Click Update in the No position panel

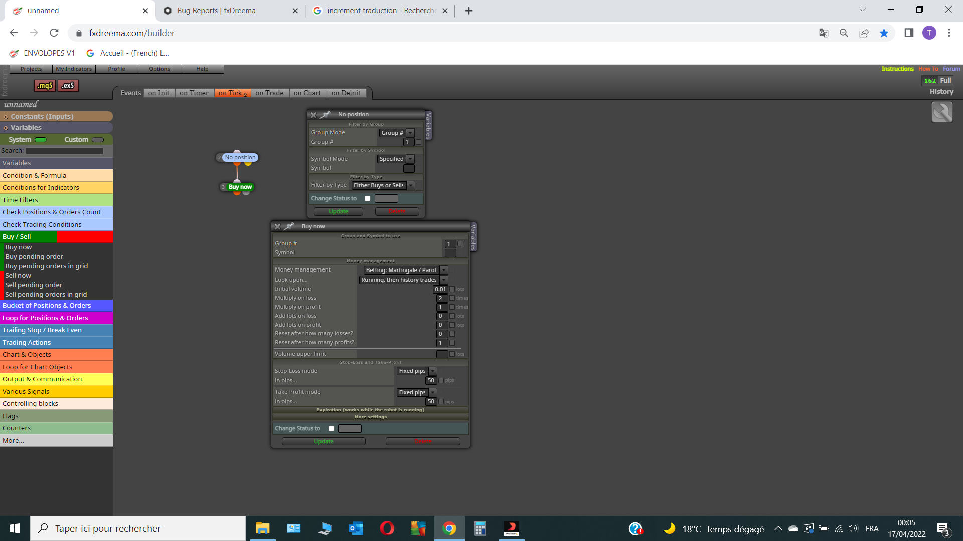[339, 211]
